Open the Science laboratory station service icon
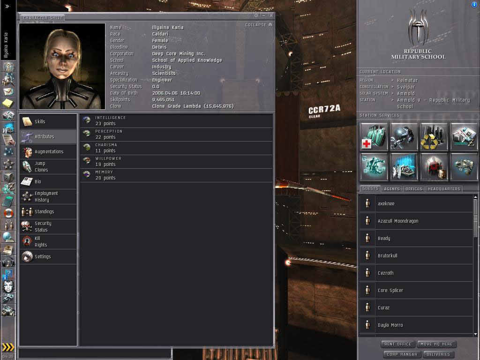This screenshot has height=360, width=480. (x=404, y=167)
